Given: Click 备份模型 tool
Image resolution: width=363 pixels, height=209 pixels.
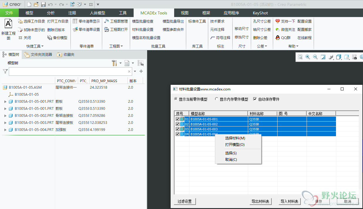Looking at the screenshot, I should tap(57, 38).
